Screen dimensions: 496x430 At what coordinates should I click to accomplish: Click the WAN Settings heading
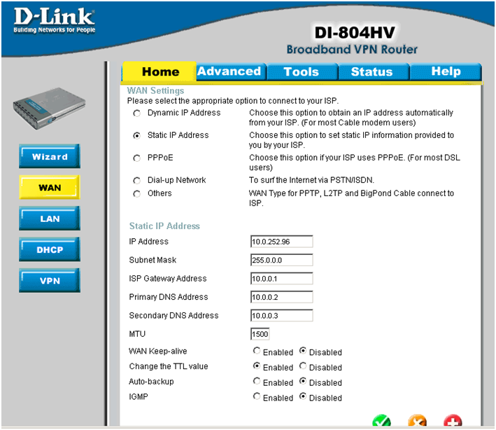[155, 90]
